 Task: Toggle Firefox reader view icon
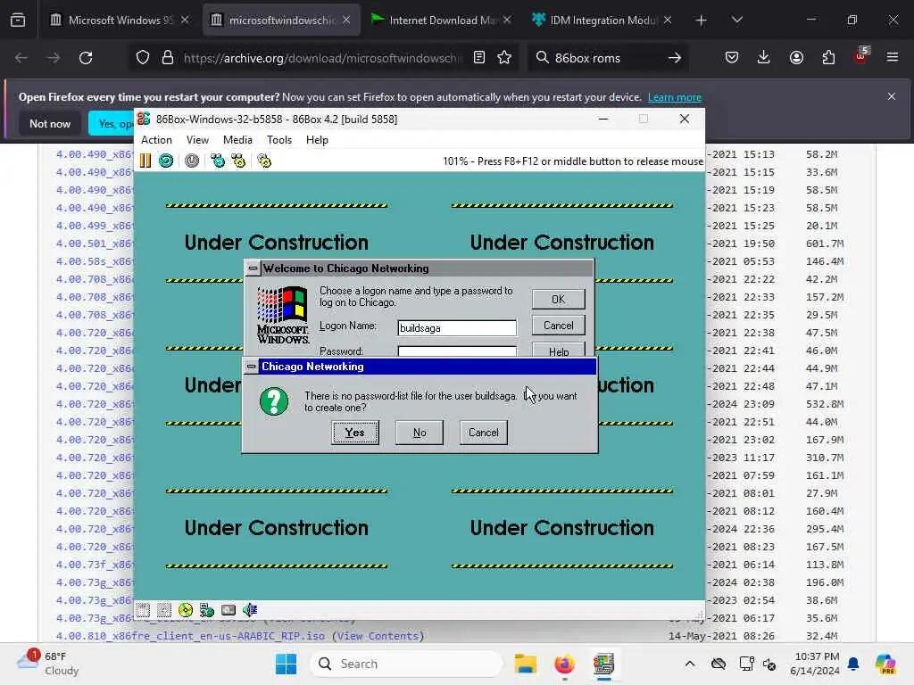click(479, 57)
